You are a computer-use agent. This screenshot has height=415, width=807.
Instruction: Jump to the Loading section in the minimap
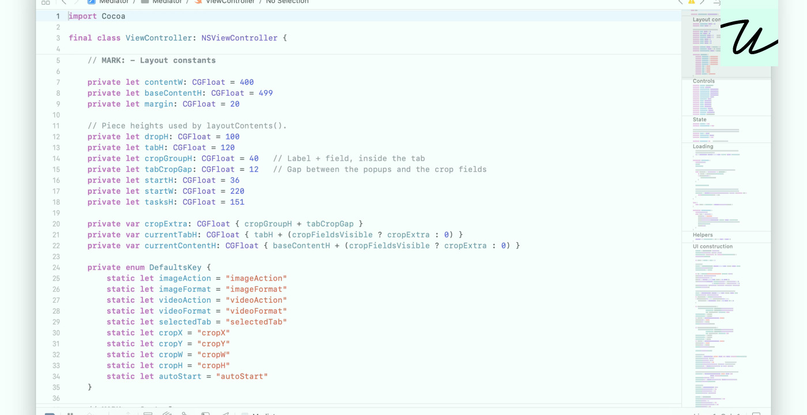tap(703, 146)
